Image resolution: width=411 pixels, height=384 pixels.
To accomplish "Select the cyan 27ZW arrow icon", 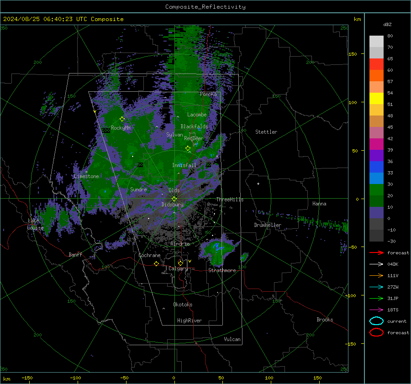I will pos(376,287).
